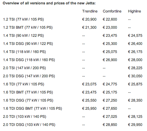The image size is (147, 131).
Task: Click the 1.2 TSI (77 kW / 105 PS) row label
Action: (23, 19)
